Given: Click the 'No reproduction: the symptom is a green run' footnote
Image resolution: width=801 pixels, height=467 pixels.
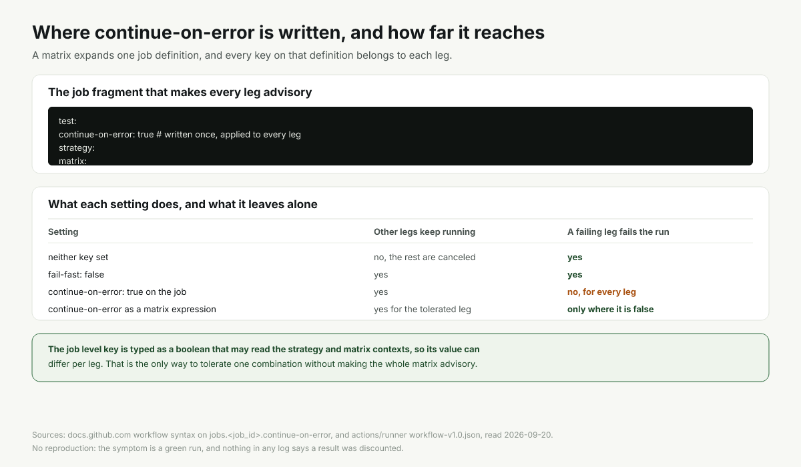Looking at the screenshot, I should point(218,448).
